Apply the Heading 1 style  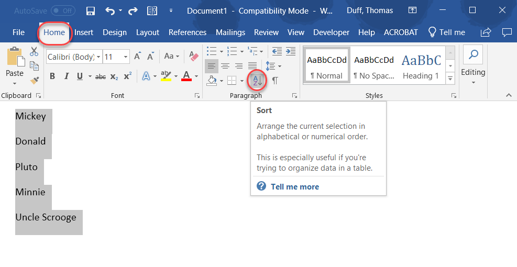pos(421,65)
